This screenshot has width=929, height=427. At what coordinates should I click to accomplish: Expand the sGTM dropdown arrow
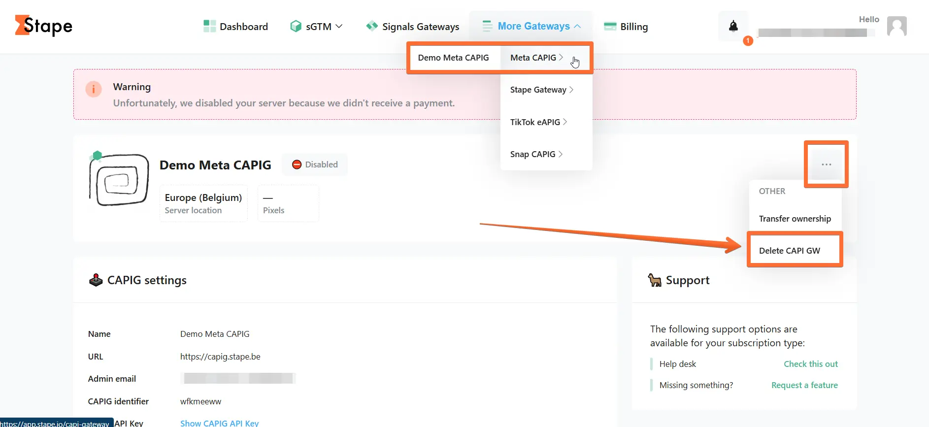(x=339, y=26)
